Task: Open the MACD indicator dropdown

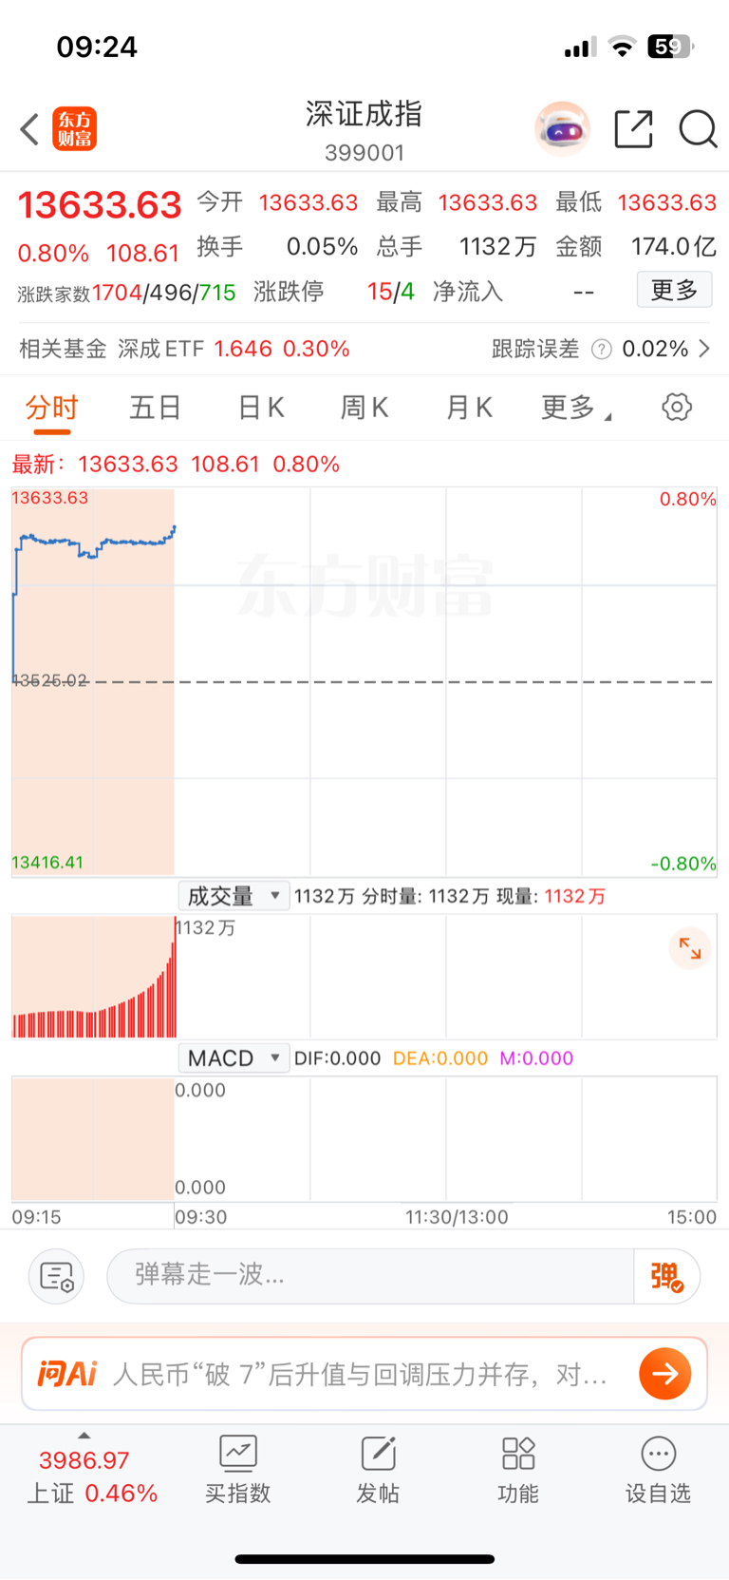Action: tap(234, 1058)
